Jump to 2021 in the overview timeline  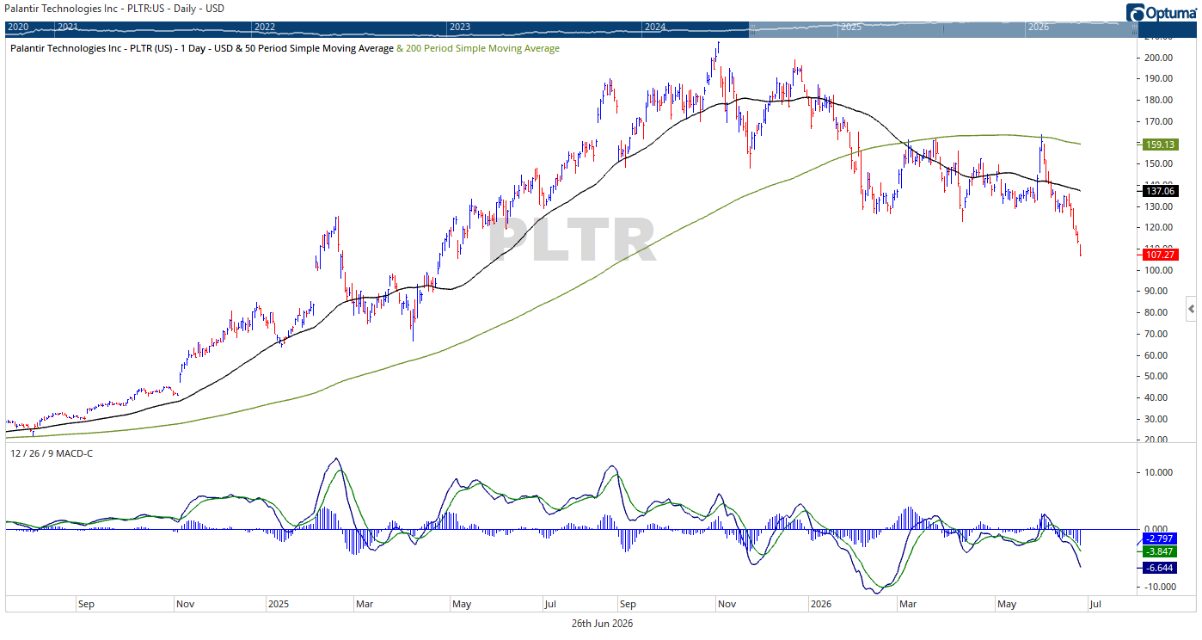[67, 28]
